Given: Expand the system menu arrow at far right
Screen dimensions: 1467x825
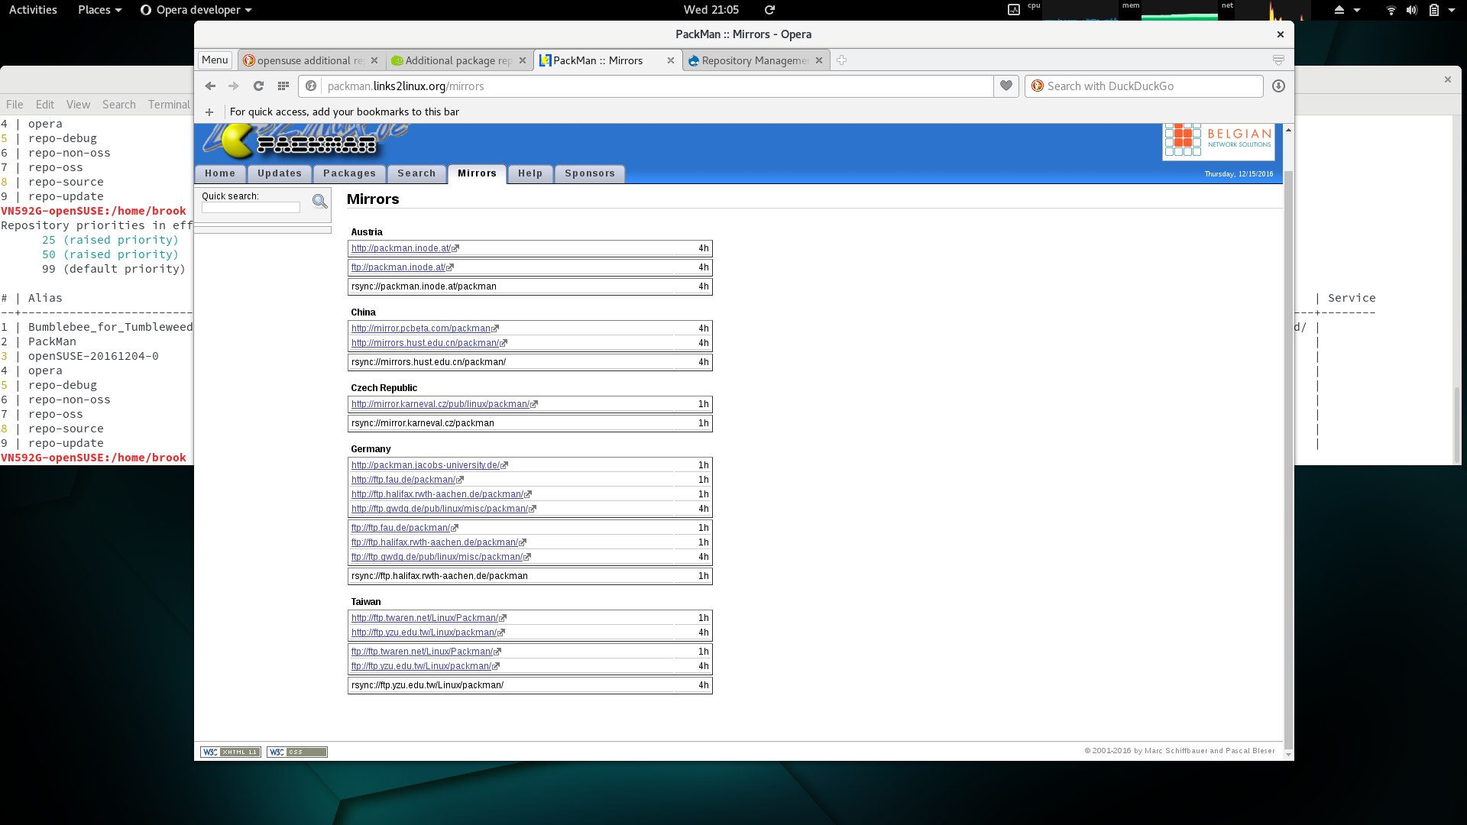Looking at the screenshot, I should (1452, 10).
